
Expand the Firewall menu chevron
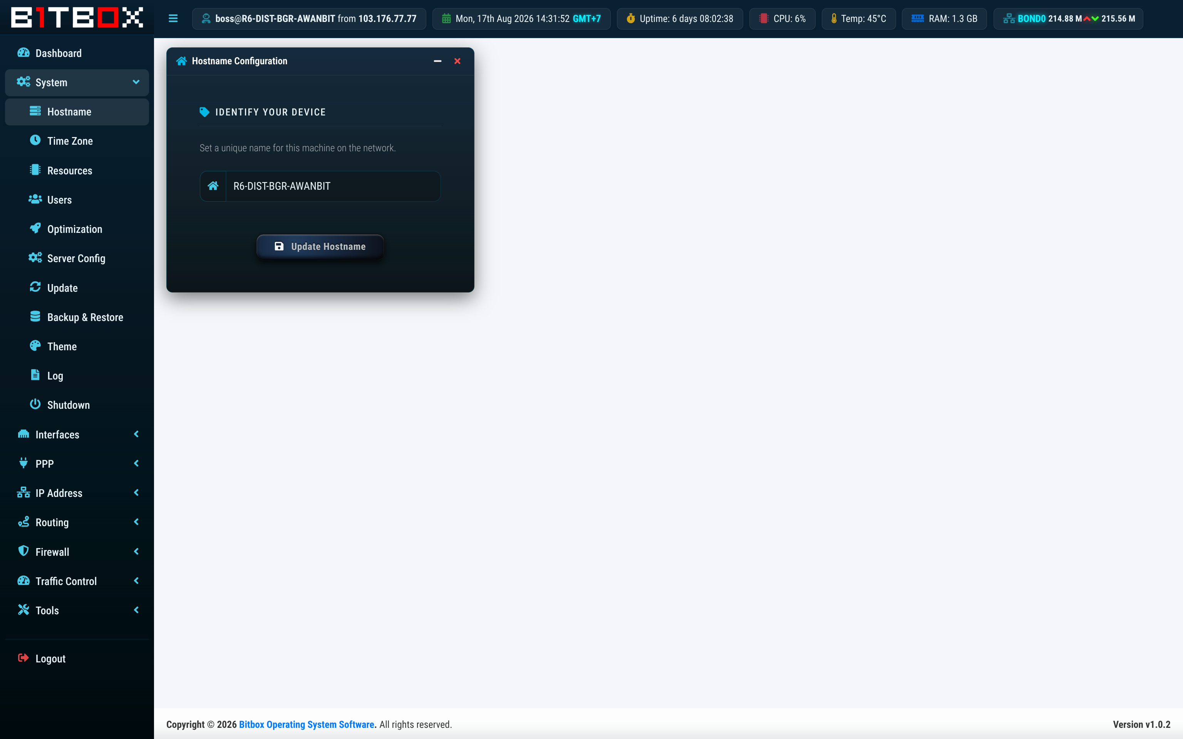coord(136,551)
